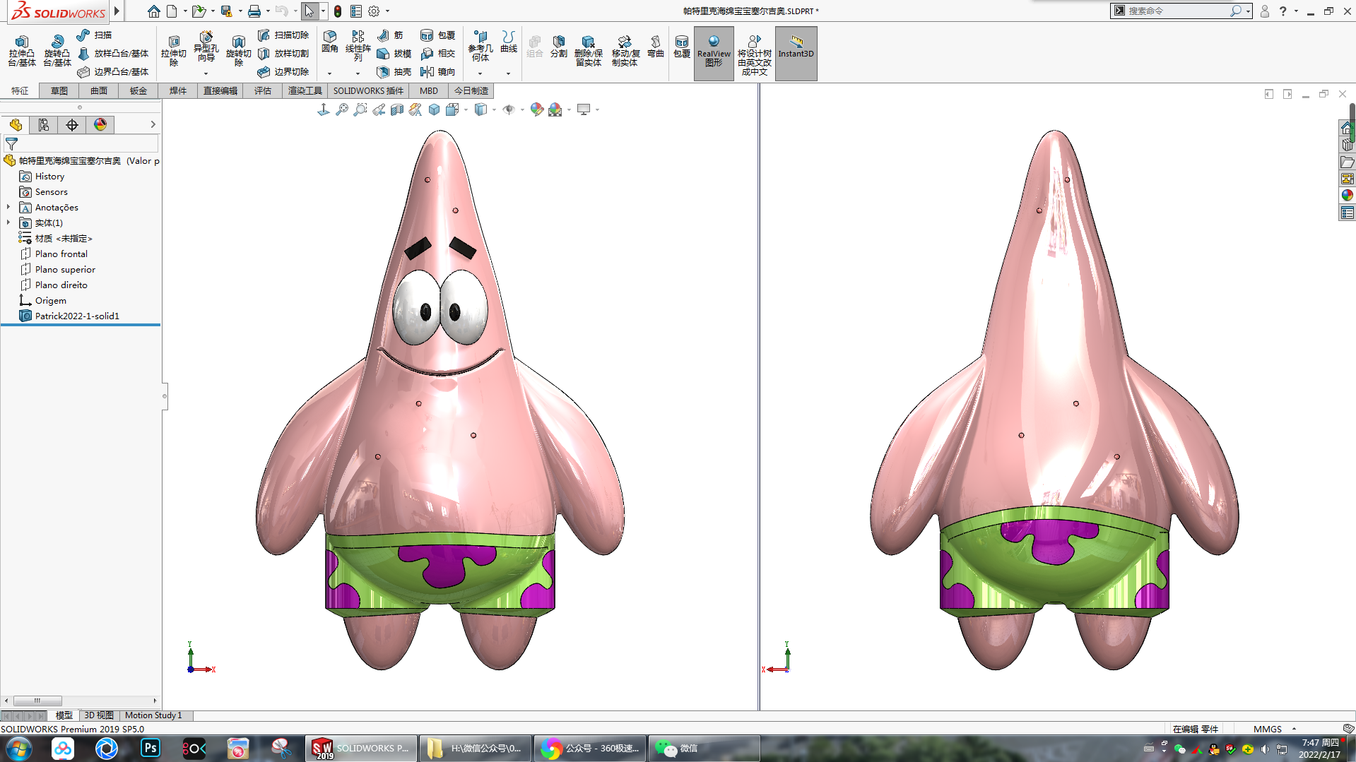Select the Flex (弯曲) tool
Image resolution: width=1356 pixels, height=762 pixels.
tap(655, 46)
